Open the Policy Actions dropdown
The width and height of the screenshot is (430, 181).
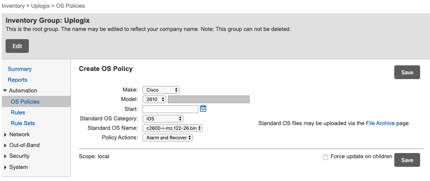point(167,138)
